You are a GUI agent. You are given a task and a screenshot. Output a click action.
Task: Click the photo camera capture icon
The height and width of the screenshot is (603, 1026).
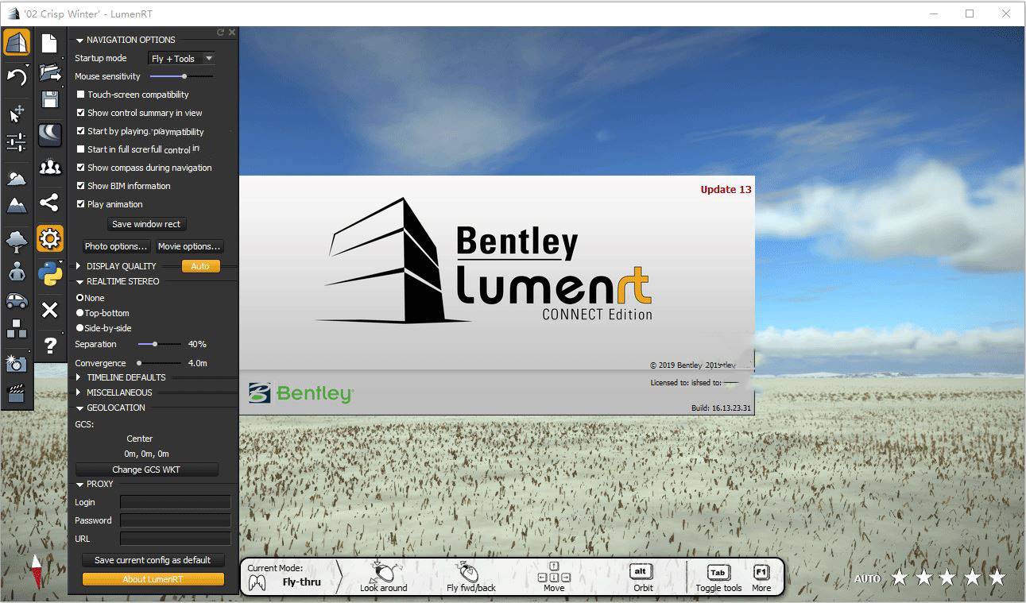pyautogui.click(x=17, y=363)
